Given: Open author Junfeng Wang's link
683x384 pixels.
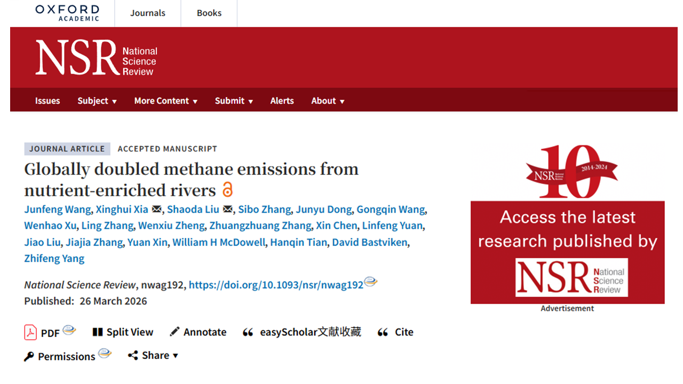Looking at the screenshot, I should [58, 209].
